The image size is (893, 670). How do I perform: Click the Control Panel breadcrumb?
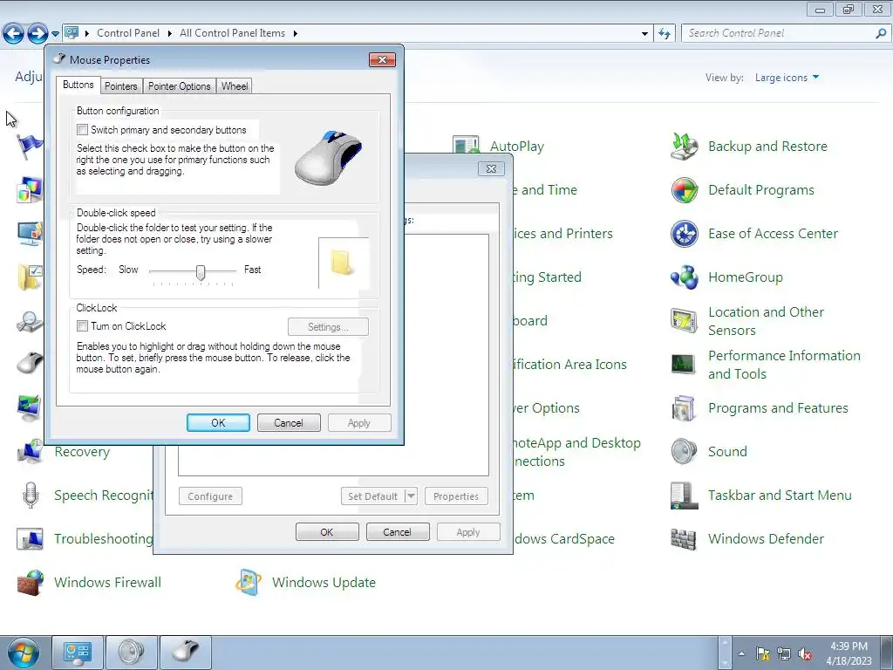pos(128,33)
